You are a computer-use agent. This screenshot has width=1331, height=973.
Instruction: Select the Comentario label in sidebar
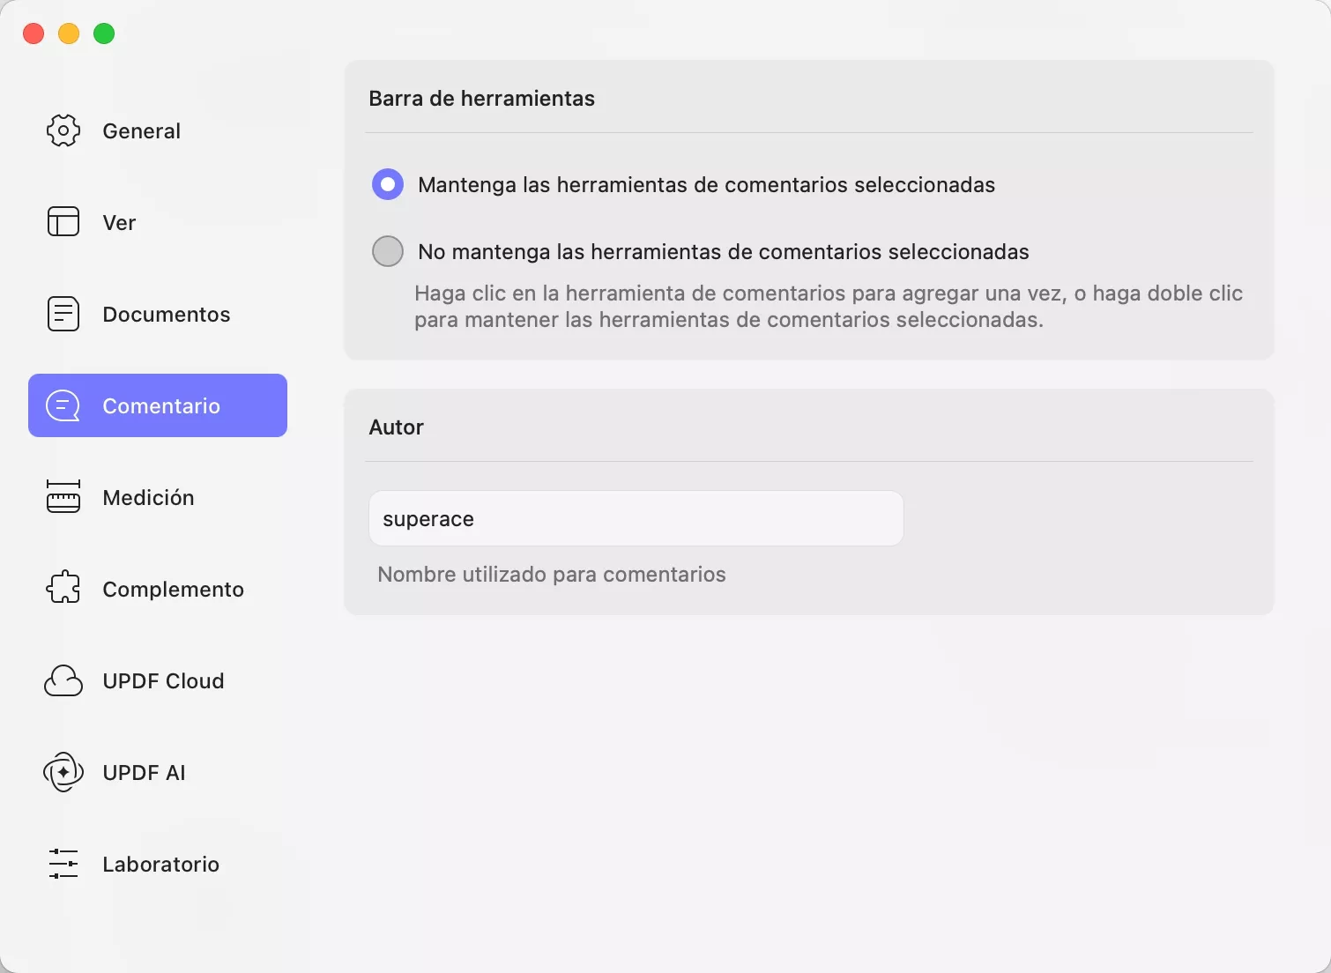point(161,406)
